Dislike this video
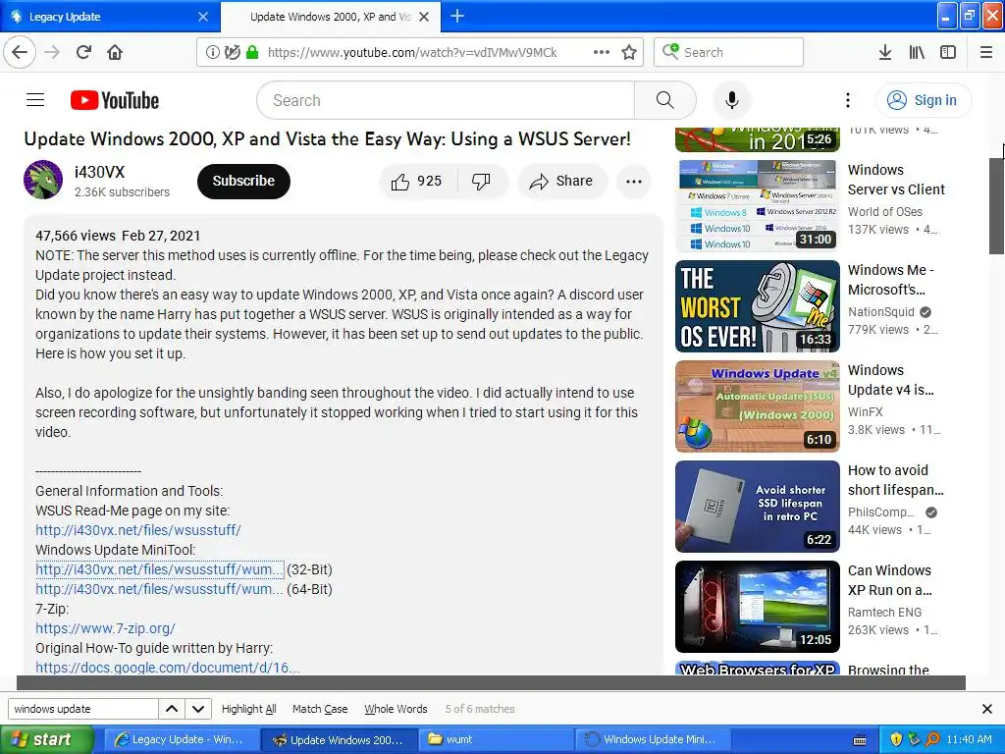 [482, 182]
